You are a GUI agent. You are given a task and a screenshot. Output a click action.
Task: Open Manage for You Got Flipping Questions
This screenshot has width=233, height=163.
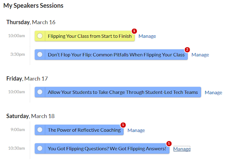pyautogui.click(x=182, y=149)
